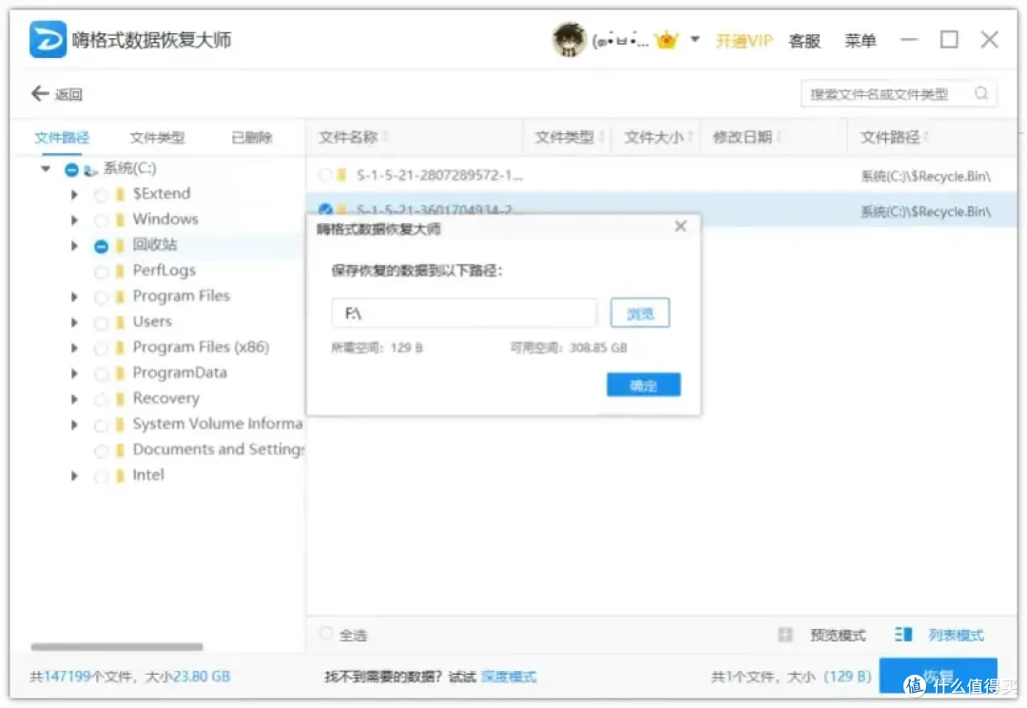Check Program Files (x86) checkbox
1027x708 pixels.
(101, 348)
